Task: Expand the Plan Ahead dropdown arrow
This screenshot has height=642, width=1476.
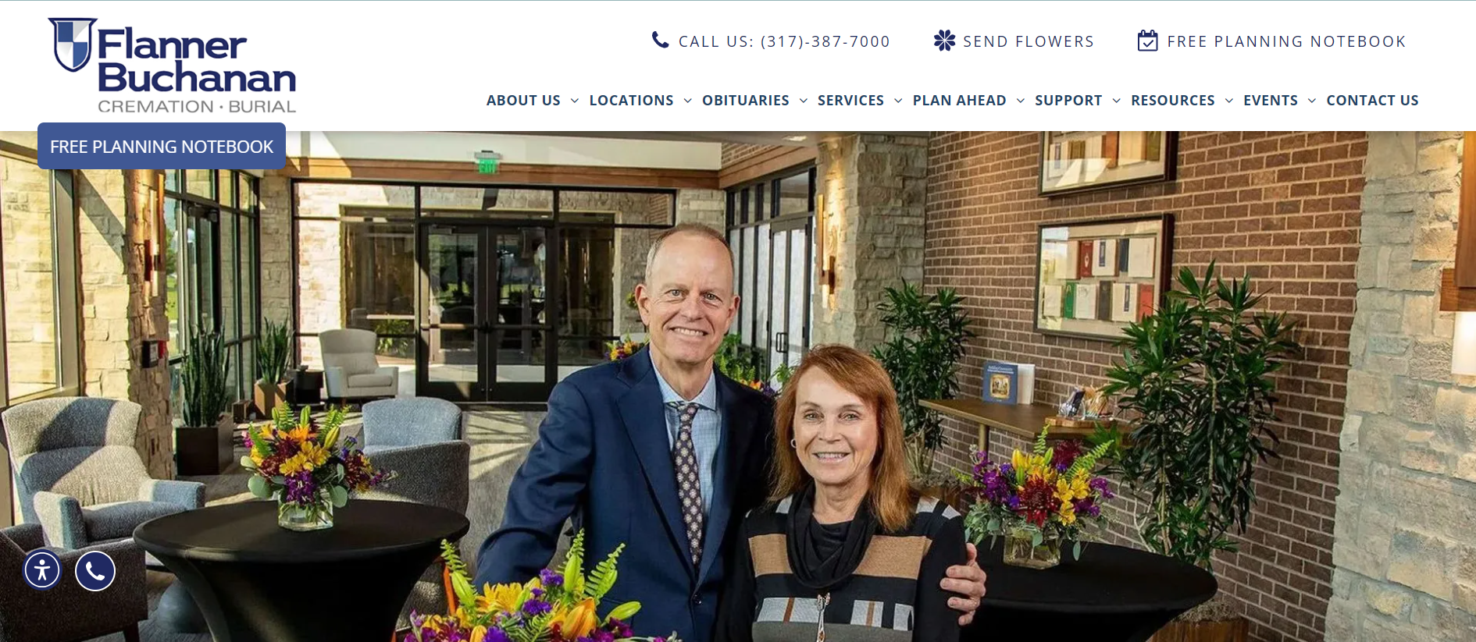Action: (x=1021, y=101)
